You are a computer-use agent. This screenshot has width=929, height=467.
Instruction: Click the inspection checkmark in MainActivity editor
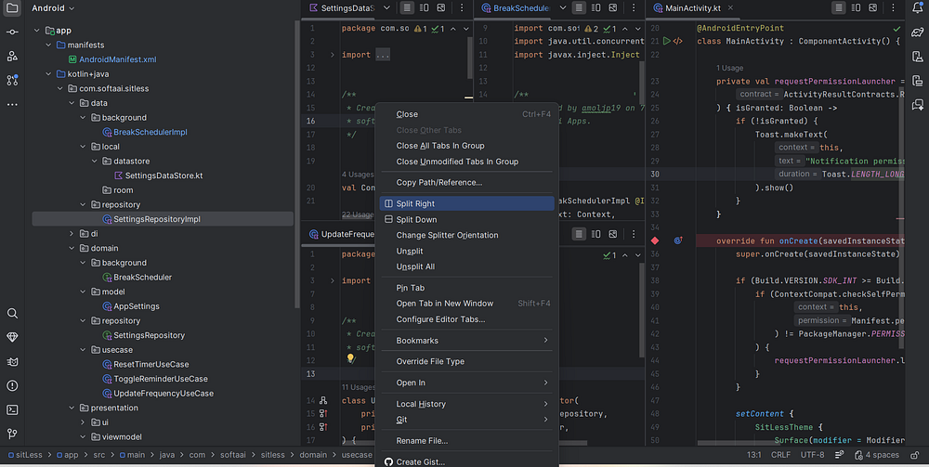pyautogui.click(x=896, y=29)
